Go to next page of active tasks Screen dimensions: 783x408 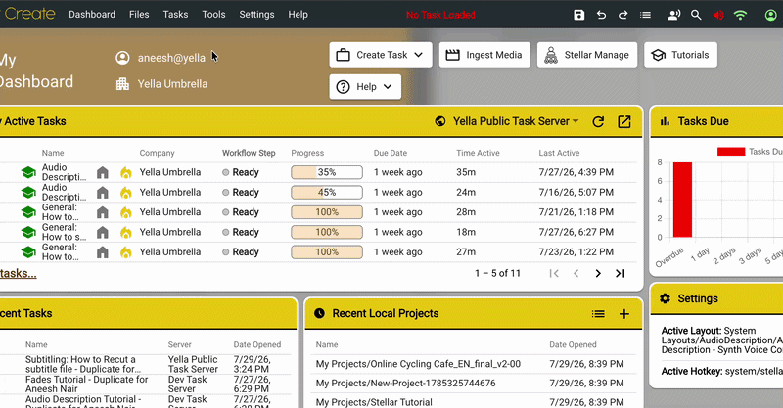[x=598, y=273]
